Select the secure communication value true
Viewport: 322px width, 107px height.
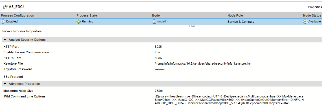coord(158,52)
